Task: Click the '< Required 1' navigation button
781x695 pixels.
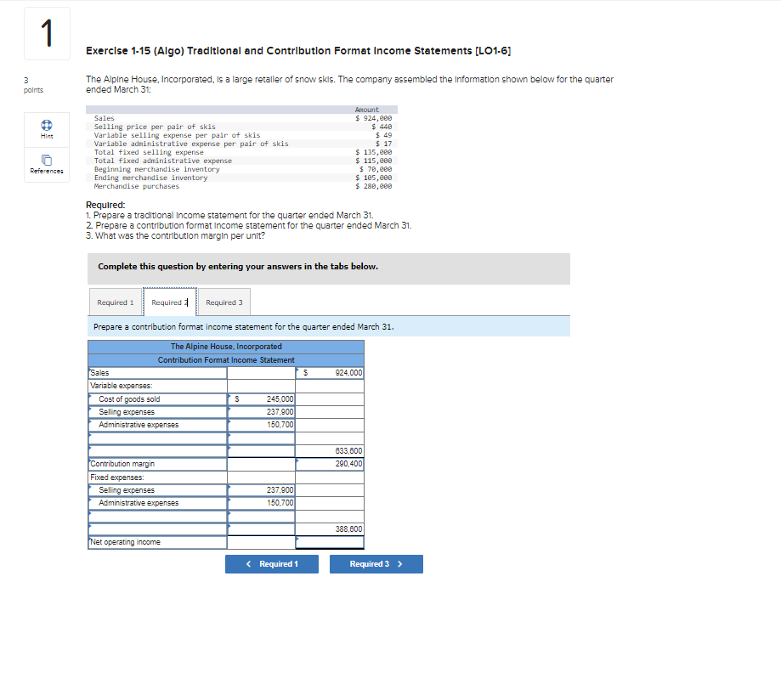Action: 271,563
